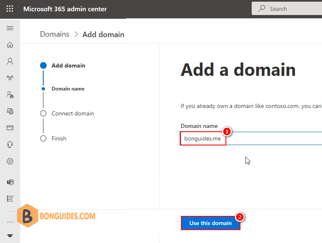The image size is (322, 243).
Task: Click the Add a domain heading
Action: click(x=238, y=70)
